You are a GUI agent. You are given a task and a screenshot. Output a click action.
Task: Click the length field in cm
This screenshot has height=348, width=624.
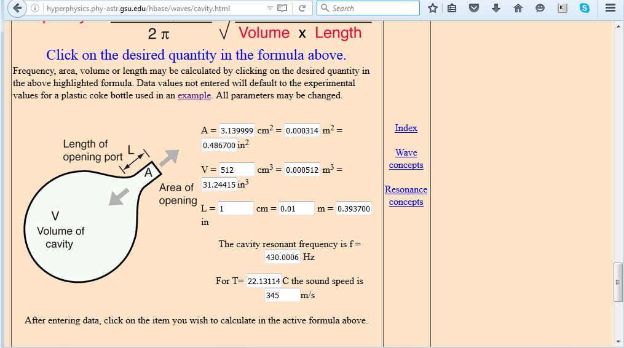235,208
